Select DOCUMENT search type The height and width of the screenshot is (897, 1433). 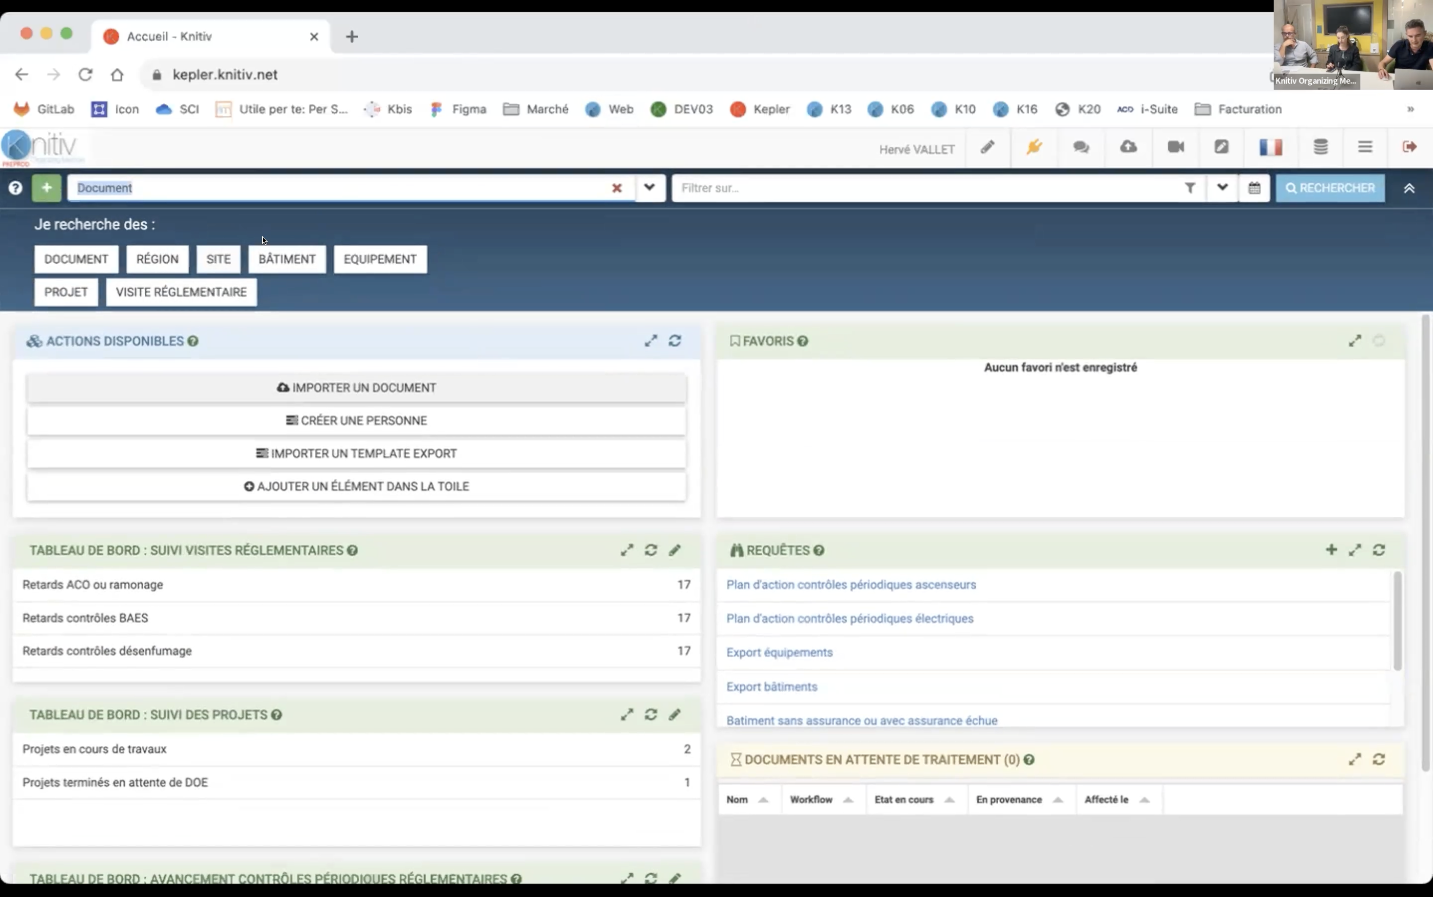[76, 259]
